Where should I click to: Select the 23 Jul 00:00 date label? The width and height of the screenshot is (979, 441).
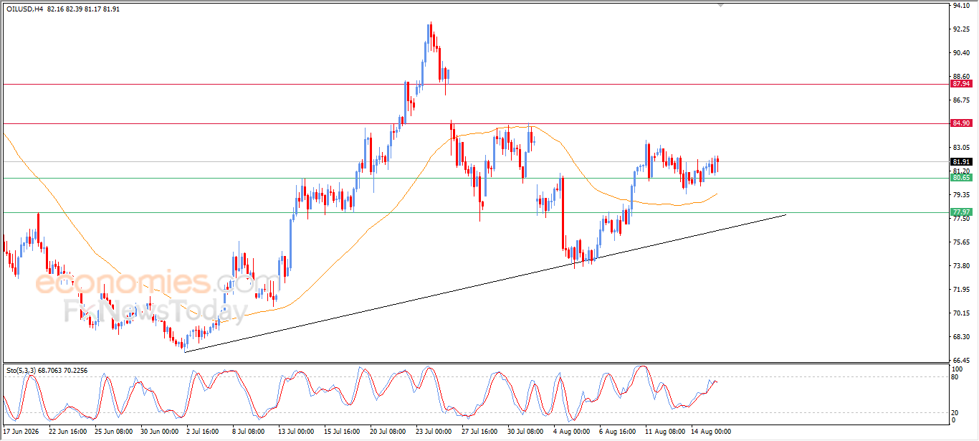pyautogui.click(x=434, y=432)
